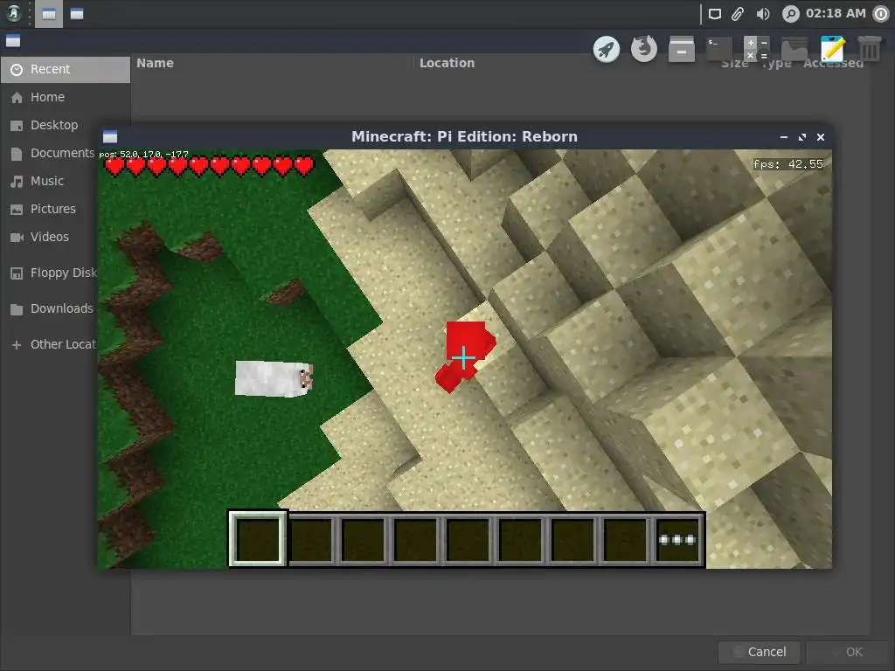Open the notepad text editor dock icon
The width and height of the screenshot is (895, 671).
point(832,49)
